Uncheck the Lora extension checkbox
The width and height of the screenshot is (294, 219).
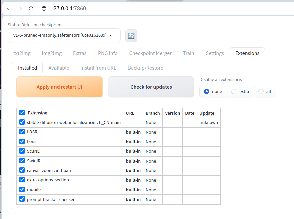(22, 141)
